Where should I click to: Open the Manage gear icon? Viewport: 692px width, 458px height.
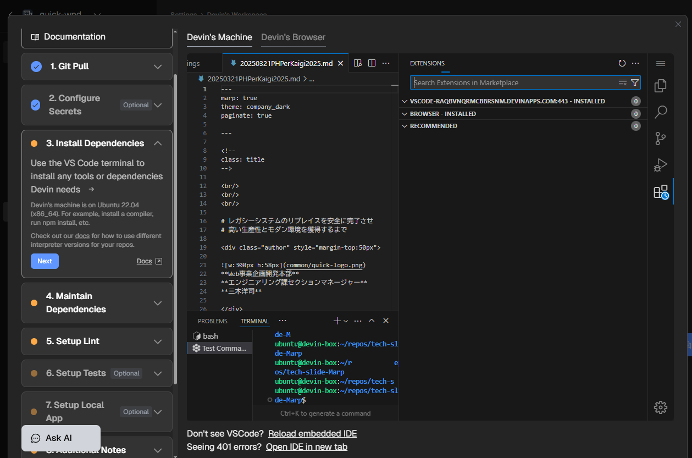(660, 407)
